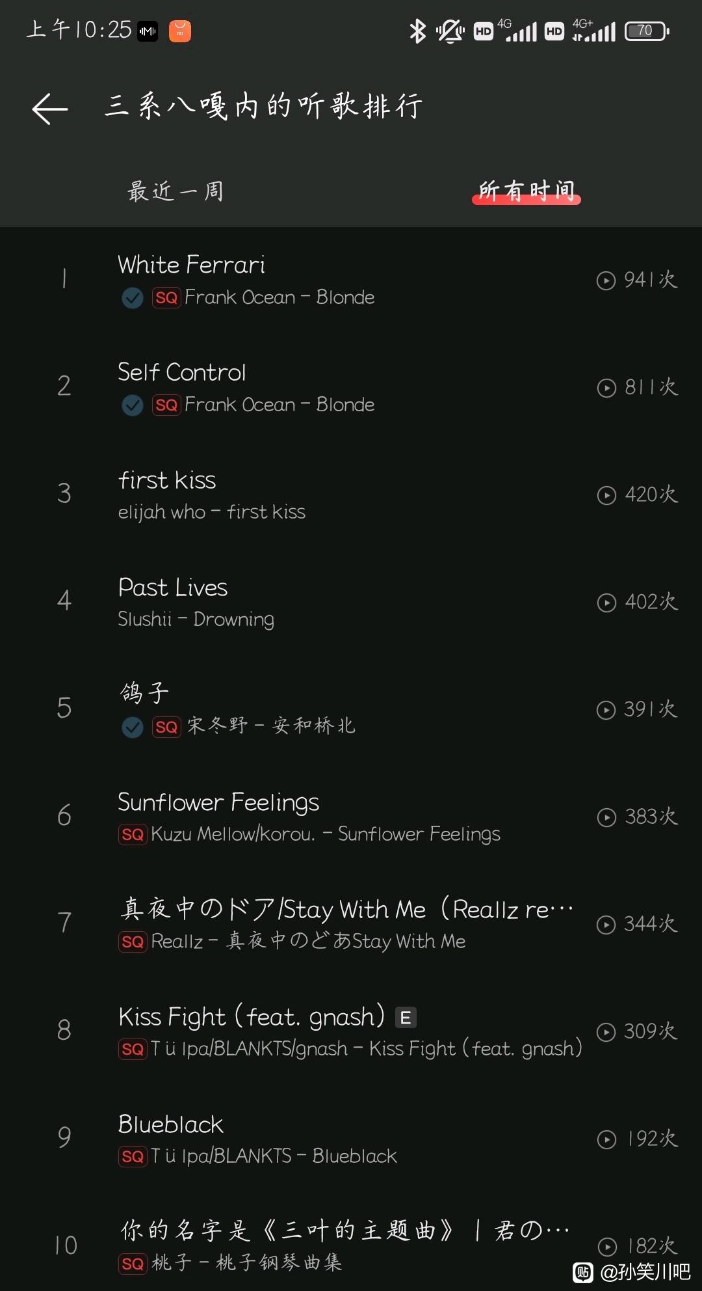702x1291 pixels.
Task: Click the blue verified checkmark under Self Control
Action: tap(133, 405)
